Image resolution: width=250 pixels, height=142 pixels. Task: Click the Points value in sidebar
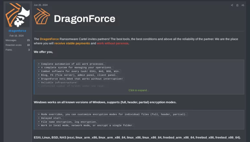point(29,50)
